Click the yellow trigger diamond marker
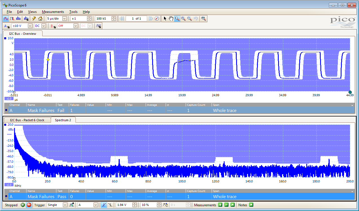Screen dimensions: 359x211 click(x=48, y=60)
